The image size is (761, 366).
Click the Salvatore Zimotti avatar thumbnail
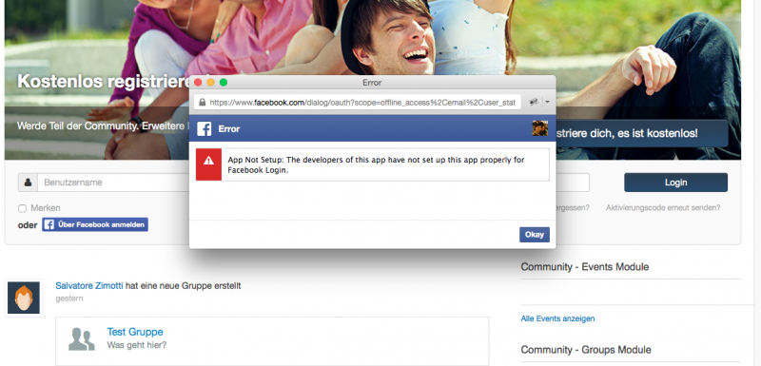(23, 298)
